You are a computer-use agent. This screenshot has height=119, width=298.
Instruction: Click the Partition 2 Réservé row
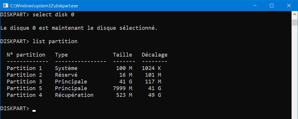point(84,75)
